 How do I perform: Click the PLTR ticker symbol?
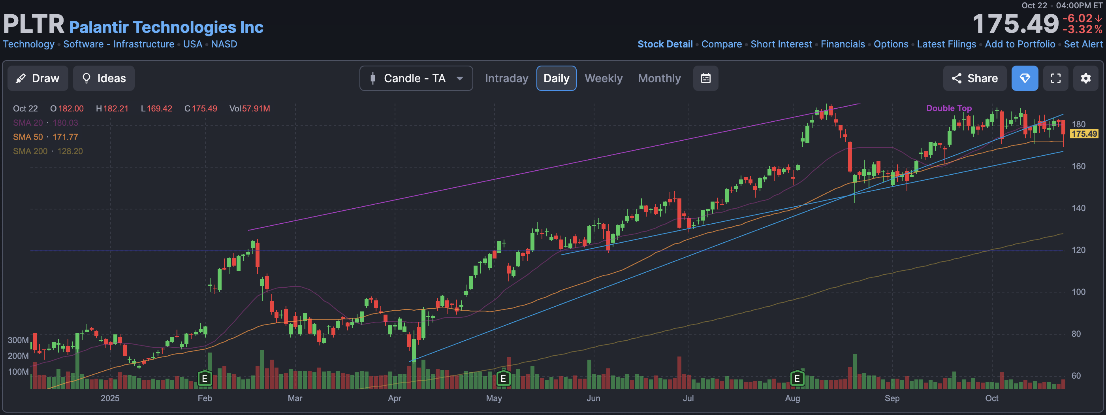(34, 24)
